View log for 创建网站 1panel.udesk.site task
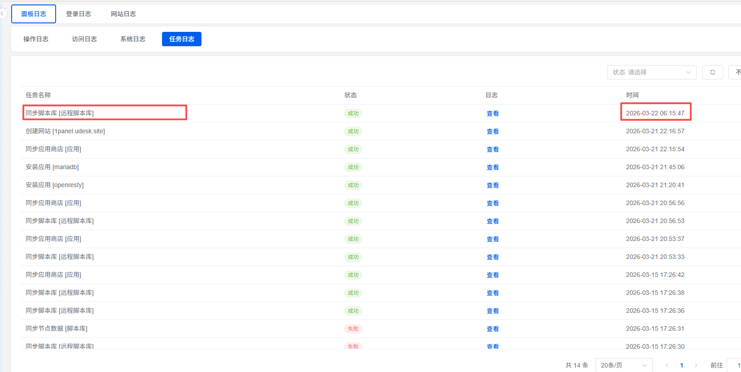 492,131
